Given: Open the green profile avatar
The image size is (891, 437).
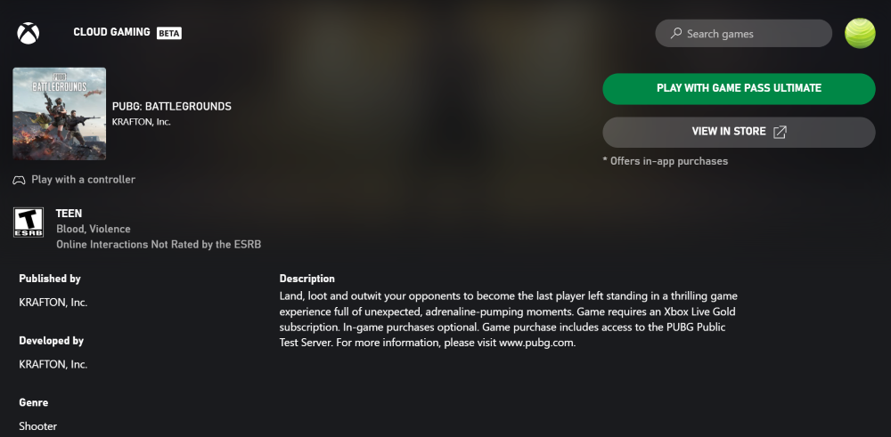Looking at the screenshot, I should (860, 33).
